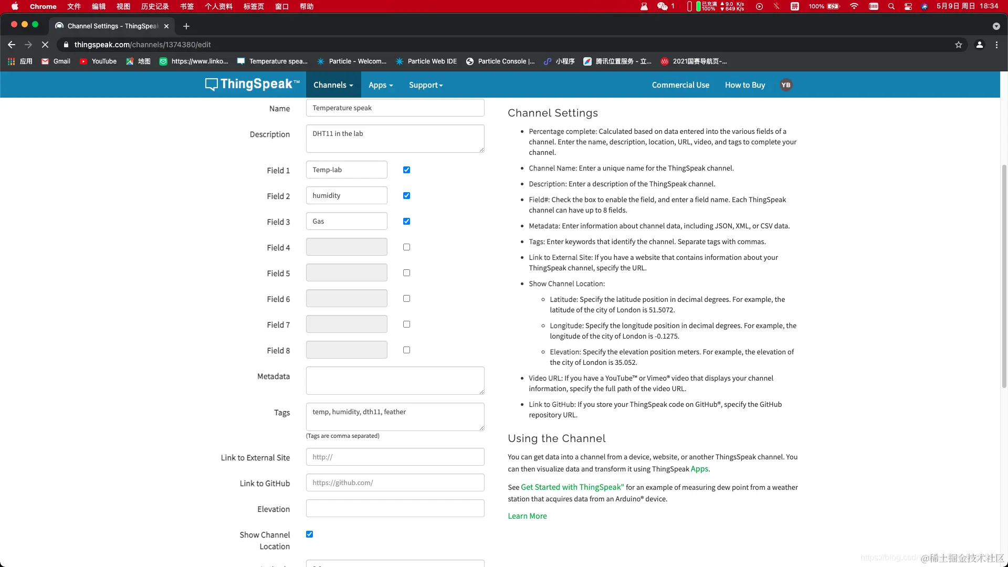Open the Temperature spea... bookmark
Viewport: 1008px width, 567px height.
click(x=272, y=61)
